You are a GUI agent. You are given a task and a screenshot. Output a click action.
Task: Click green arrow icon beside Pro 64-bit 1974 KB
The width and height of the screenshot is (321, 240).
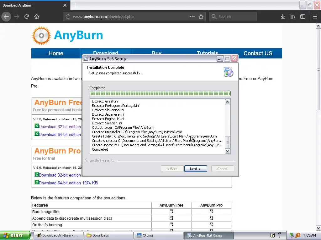(x=37, y=182)
